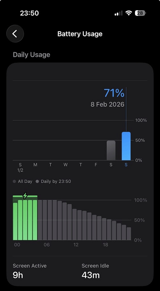The image size is (160, 291).
Task: Select the gray Saturday usage bar
Action: (x=111, y=151)
